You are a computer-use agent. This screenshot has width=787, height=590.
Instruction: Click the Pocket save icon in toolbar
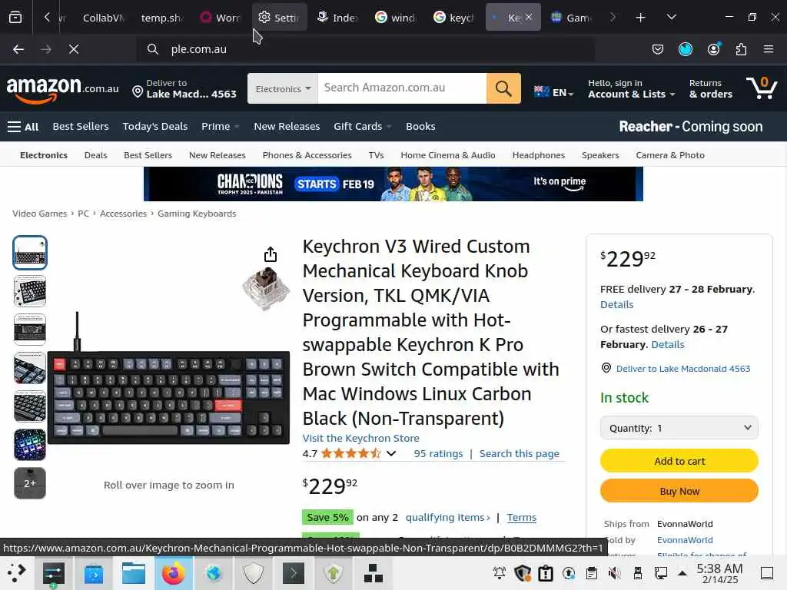(658, 49)
